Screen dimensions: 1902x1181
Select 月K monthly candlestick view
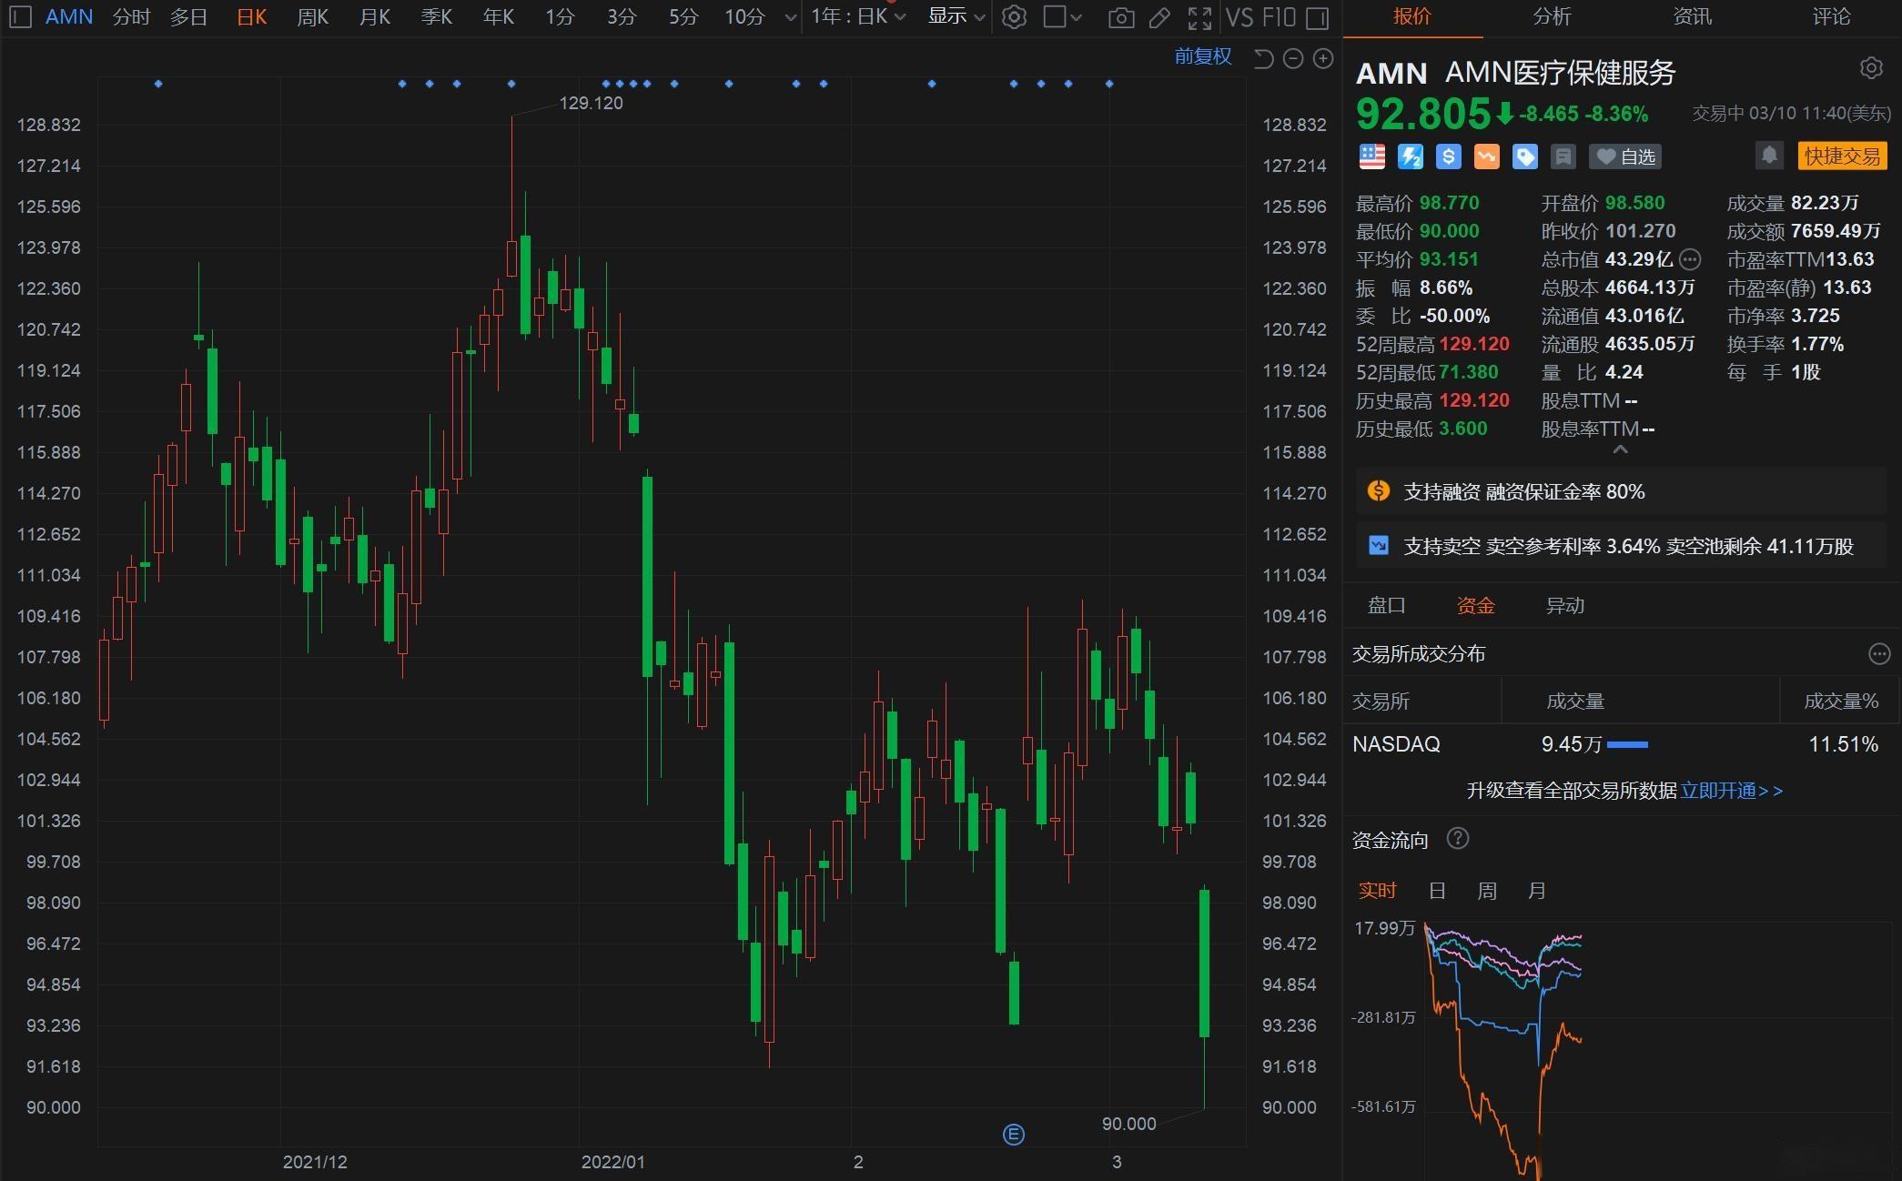374,17
